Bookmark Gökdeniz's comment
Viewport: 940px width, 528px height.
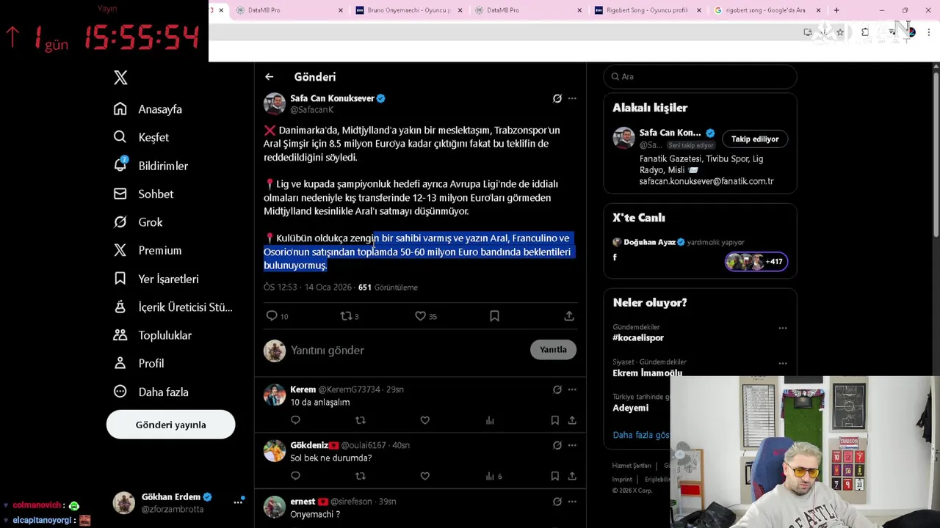pyautogui.click(x=554, y=476)
